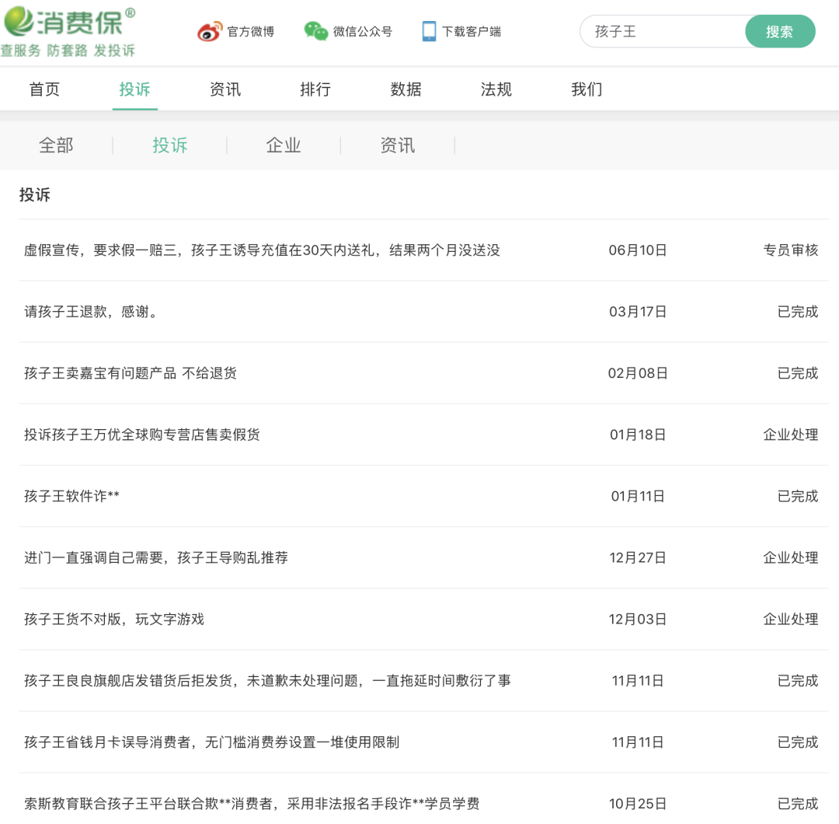
Task: Open complaint 孩子王良良旗舰店发错货后拒发货
Action: (267, 681)
